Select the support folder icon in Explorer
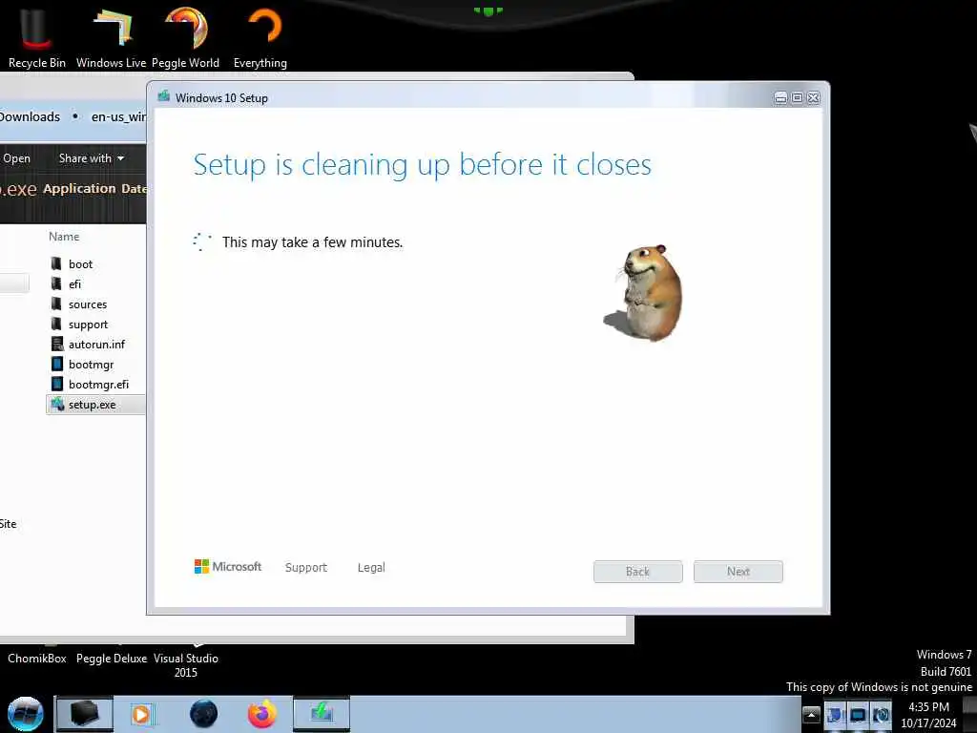977x733 pixels. pyautogui.click(x=56, y=324)
